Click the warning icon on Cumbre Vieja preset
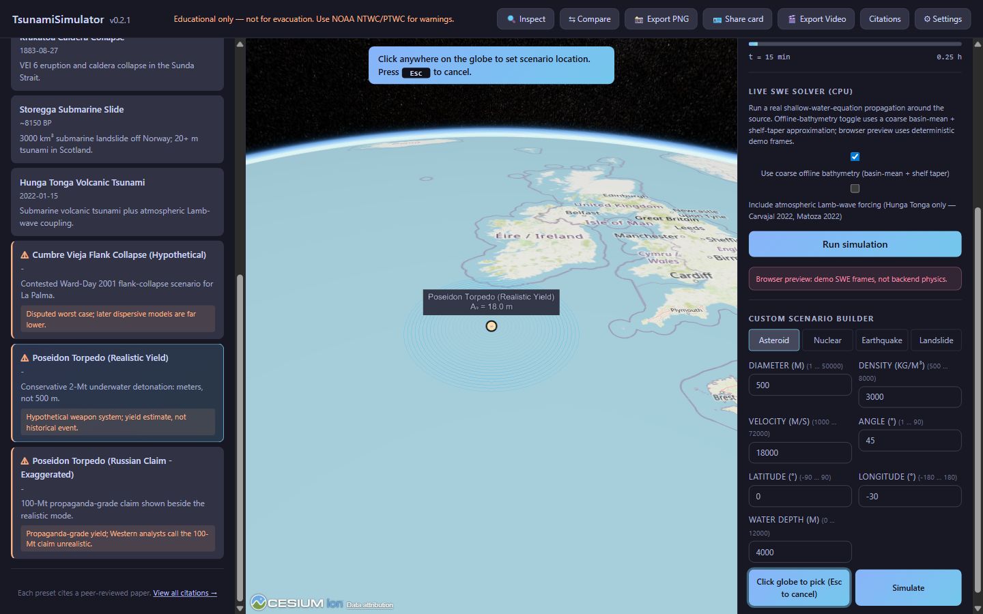Viewport: 983px width, 614px height. pos(25,255)
